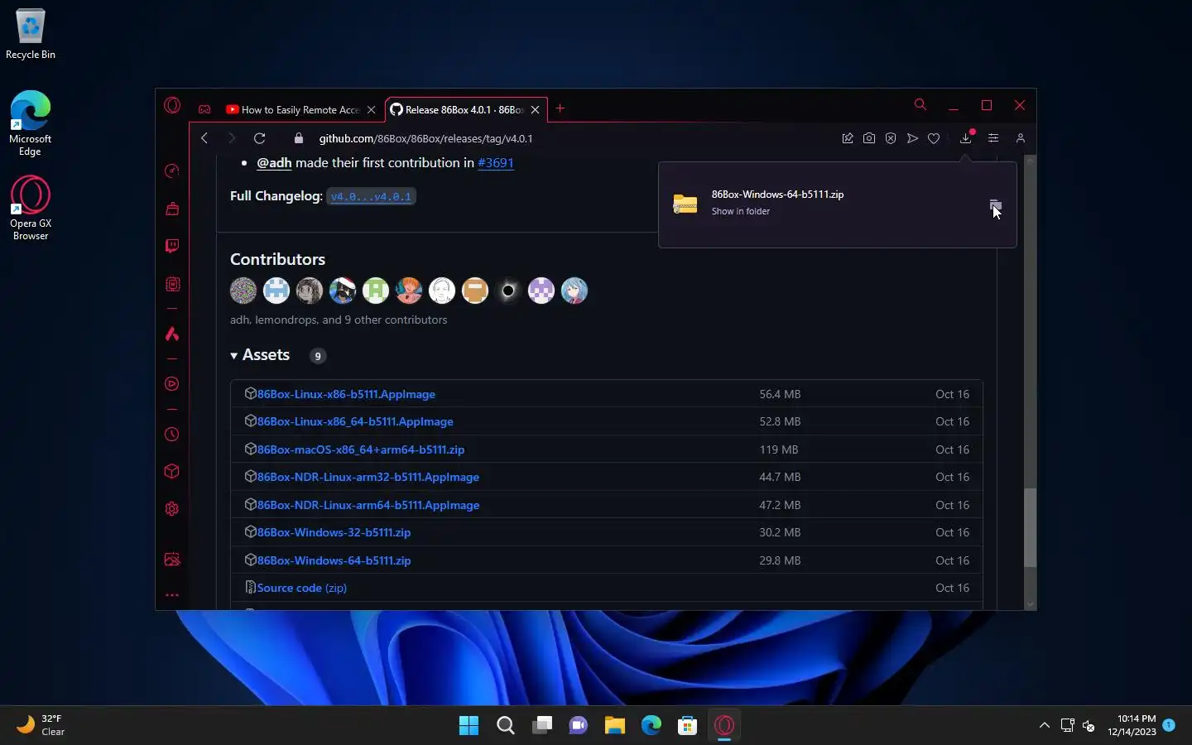1192x745 pixels.
Task: Open a new tab with plus button
Action: [560, 108]
